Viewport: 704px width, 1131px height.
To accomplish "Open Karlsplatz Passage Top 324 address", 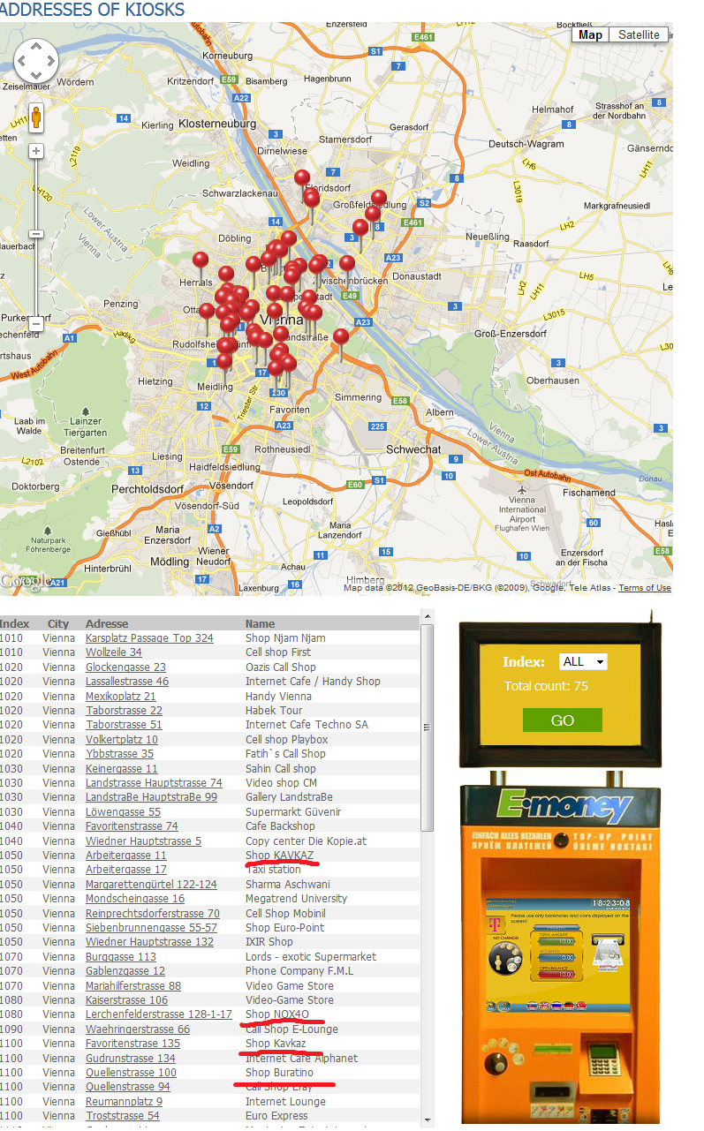I will coord(149,638).
